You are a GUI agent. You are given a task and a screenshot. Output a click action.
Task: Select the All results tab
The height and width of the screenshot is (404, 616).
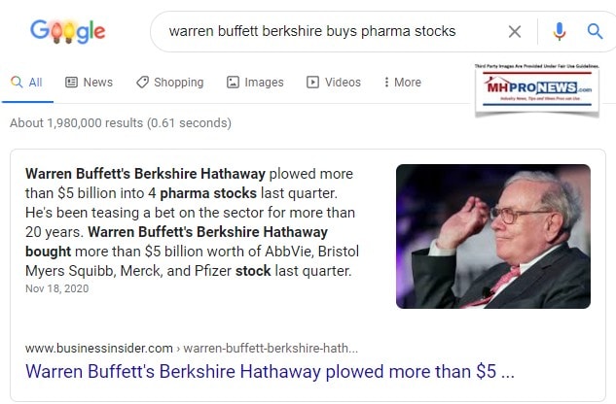click(x=26, y=83)
